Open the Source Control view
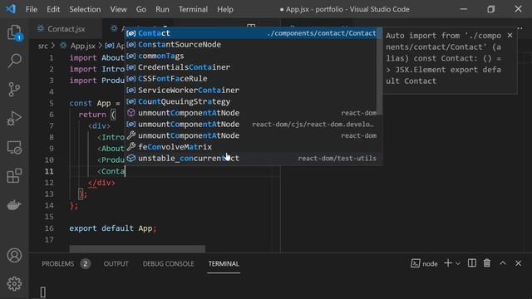The width and height of the screenshot is (532, 299). (x=14, y=90)
